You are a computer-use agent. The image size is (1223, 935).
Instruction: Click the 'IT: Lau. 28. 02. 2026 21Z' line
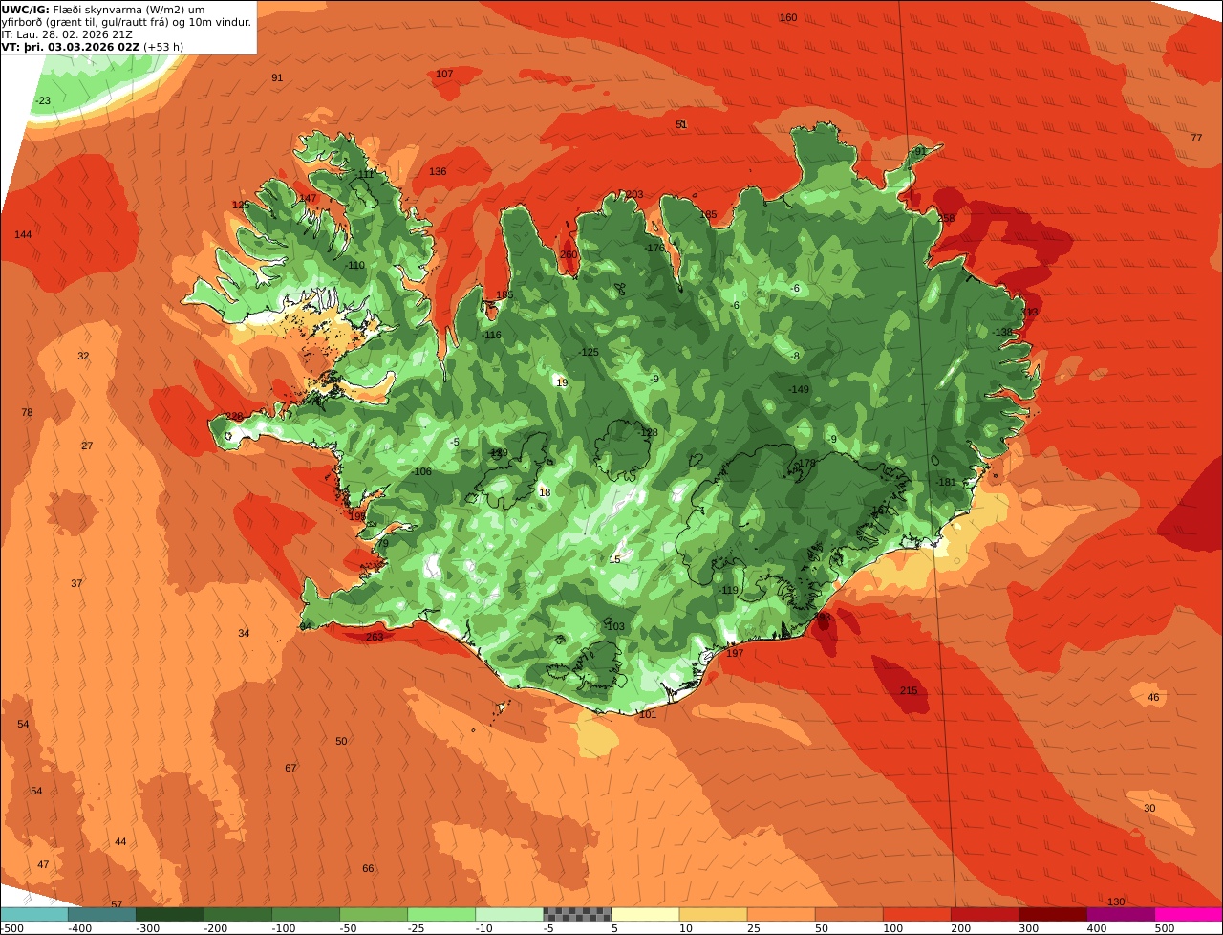point(68,33)
